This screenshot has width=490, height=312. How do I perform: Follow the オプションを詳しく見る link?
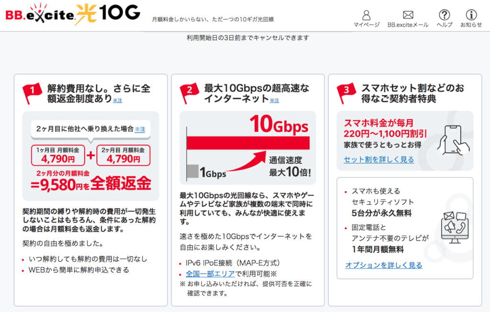(x=384, y=265)
